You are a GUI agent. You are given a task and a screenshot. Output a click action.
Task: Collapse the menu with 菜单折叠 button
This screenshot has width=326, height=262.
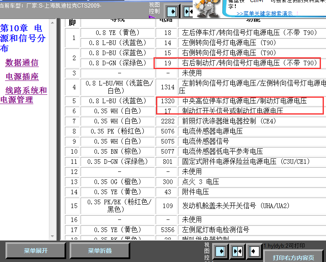[x=100, y=251]
